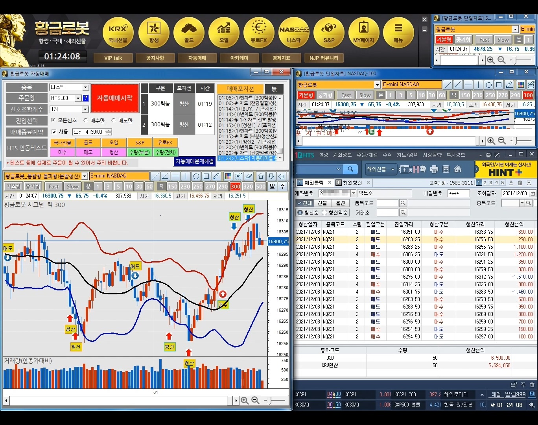The height and width of the screenshot is (425, 538).
Task: Click the HTS search magnifier button
Action: pyautogui.click(x=350, y=169)
